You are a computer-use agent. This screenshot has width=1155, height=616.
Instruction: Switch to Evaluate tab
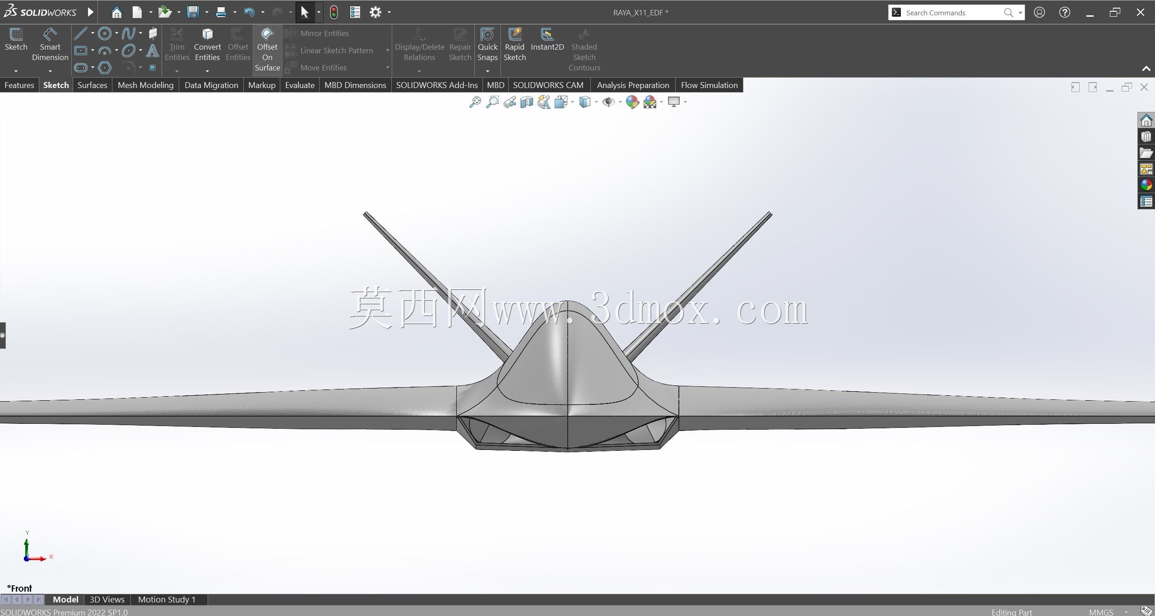pyautogui.click(x=300, y=85)
